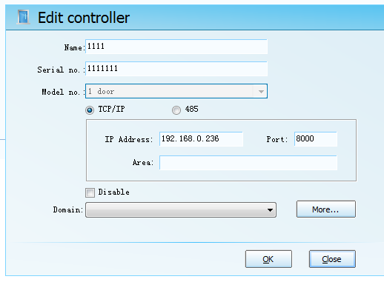
Task: Focus the Port field showing 8000
Action: click(316, 139)
